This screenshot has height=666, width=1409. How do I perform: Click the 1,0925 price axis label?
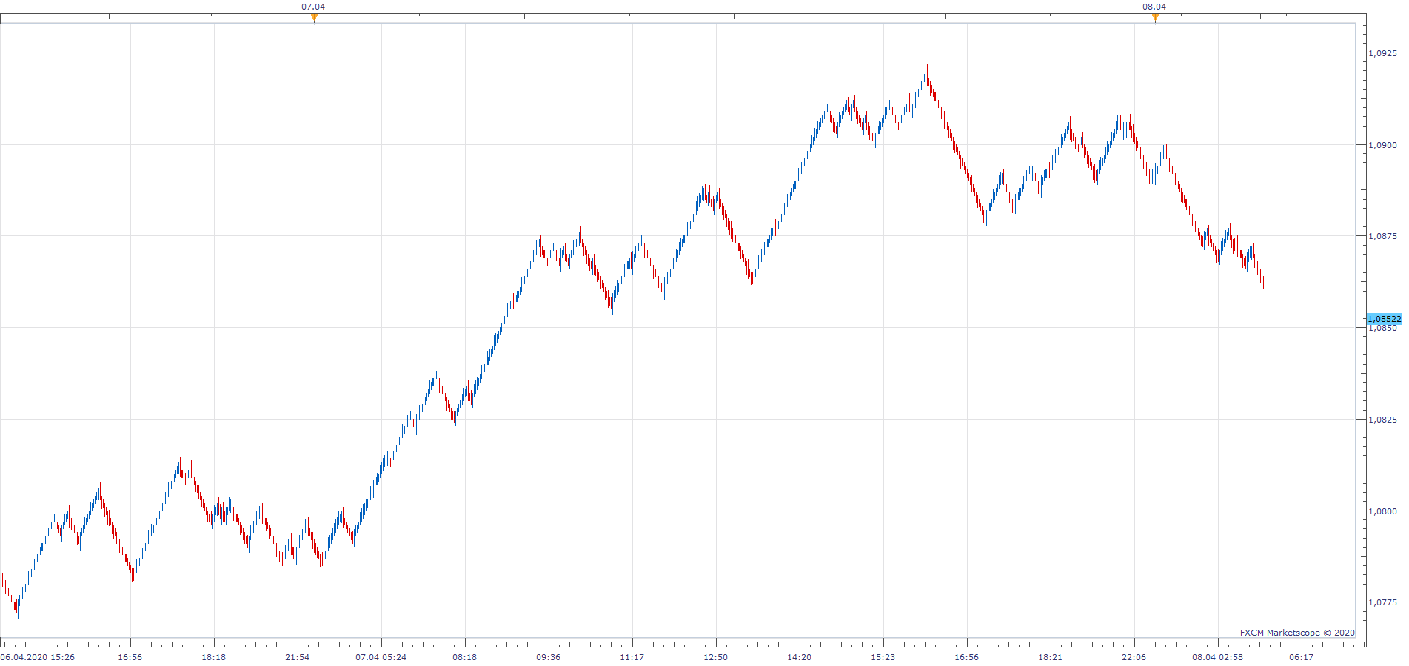pyautogui.click(x=1382, y=53)
